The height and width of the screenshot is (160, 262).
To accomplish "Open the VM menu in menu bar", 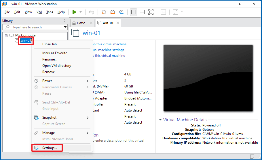I will pyautogui.click(x=39, y=12).
